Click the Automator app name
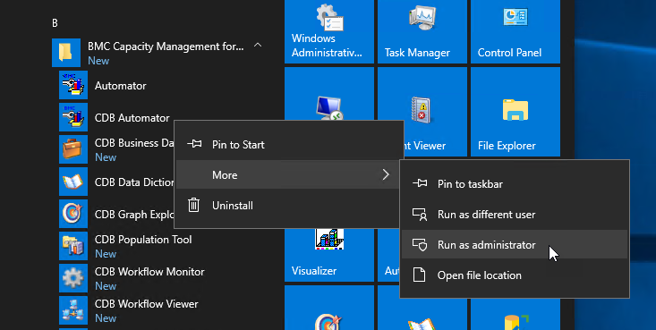 point(121,86)
